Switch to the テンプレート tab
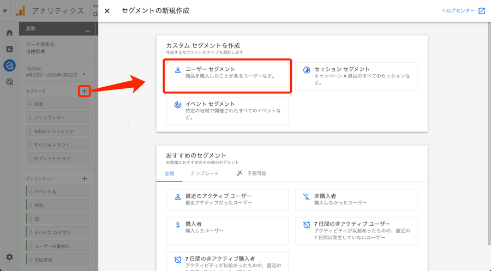The height and width of the screenshot is (271, 491). tap(205, 173)
